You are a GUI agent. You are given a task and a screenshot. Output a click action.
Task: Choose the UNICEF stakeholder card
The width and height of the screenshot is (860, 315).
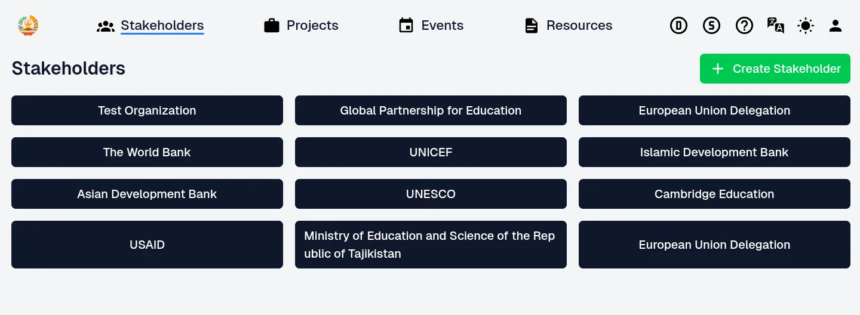click(x=431, y=152)
